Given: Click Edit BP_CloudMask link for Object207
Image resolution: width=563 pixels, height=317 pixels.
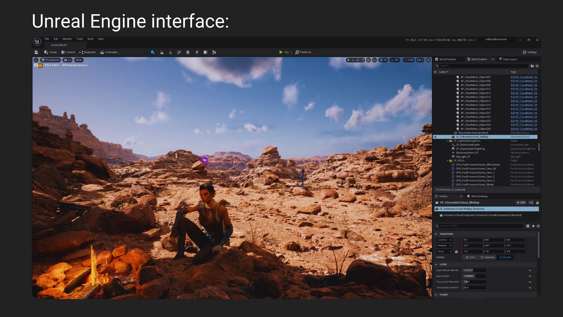Looking at the screenshot, I should pos(524,77).
